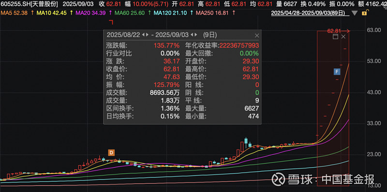Viewport: 387px width, 192px height.
Task: Click the 振幅 value 125.79%
Action: click(x=166, y=85)
